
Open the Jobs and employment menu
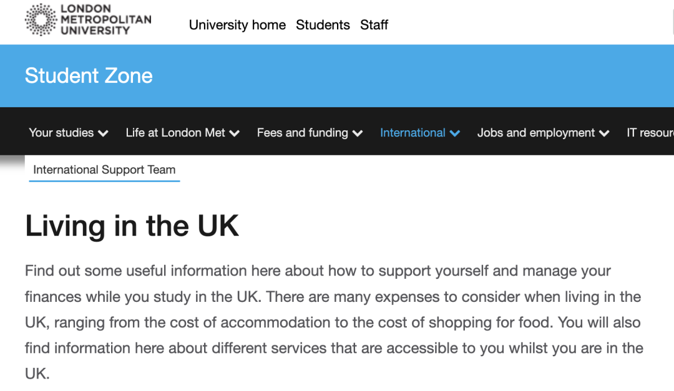coord(536,133)
